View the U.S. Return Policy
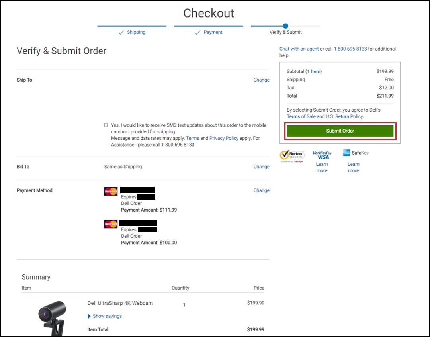This screenshot has width=430, height=337. (x=344, y=116)
